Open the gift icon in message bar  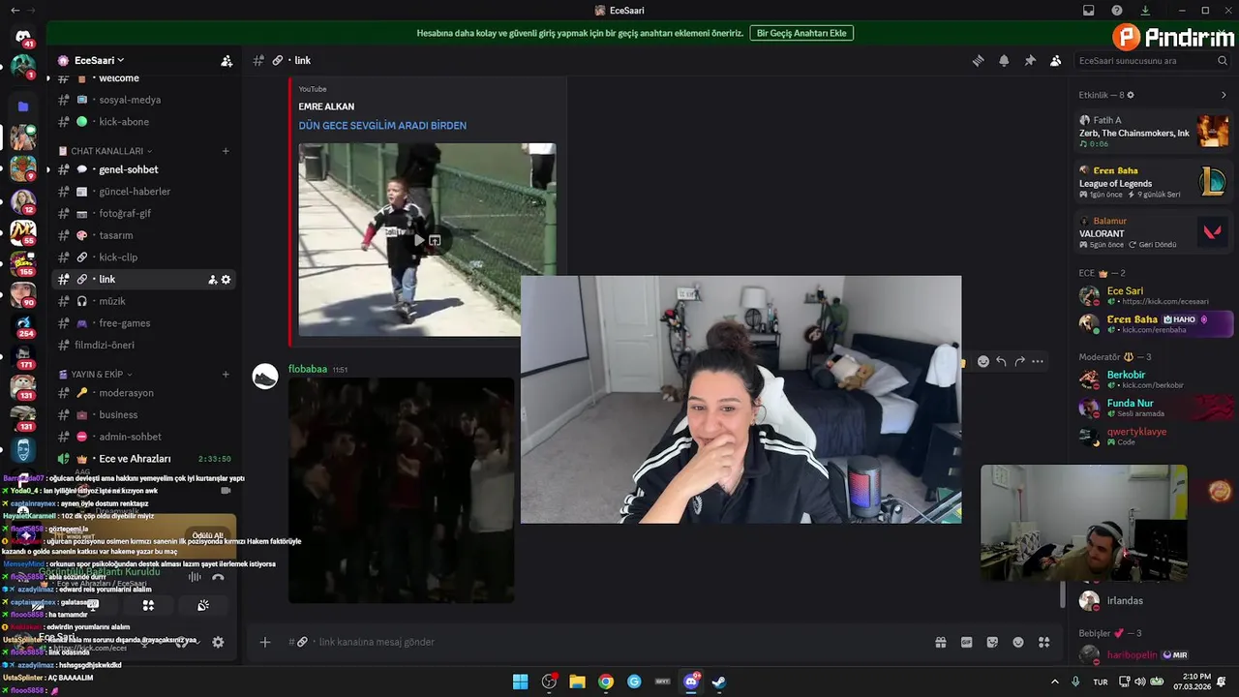pyautogui.click(x=940, y=642)
